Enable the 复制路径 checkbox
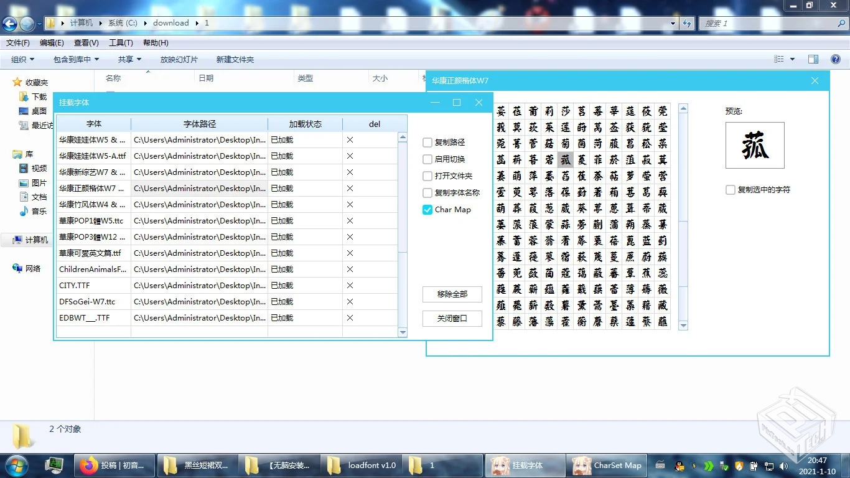Image resolution: width=850 pixels, height=478 pixels. pos(427,142)
